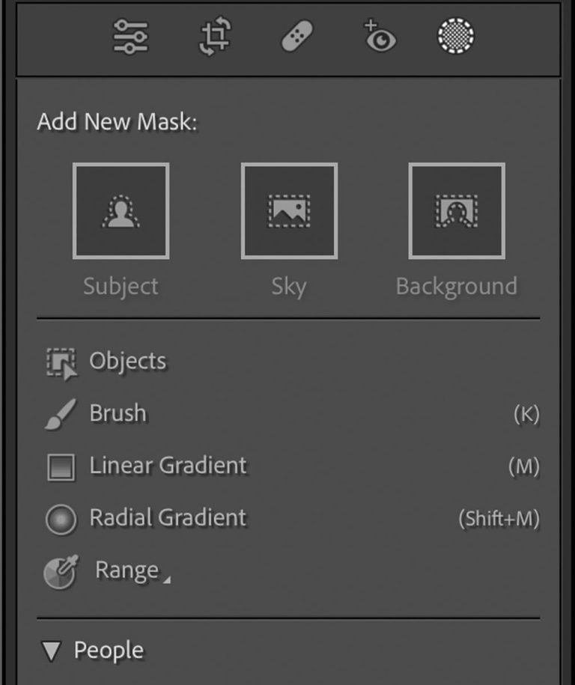Screen dimensions: 575x685
Task: Click the Brush shortcut label (K)
Action: pyautogui.click(x=529, y=413)
